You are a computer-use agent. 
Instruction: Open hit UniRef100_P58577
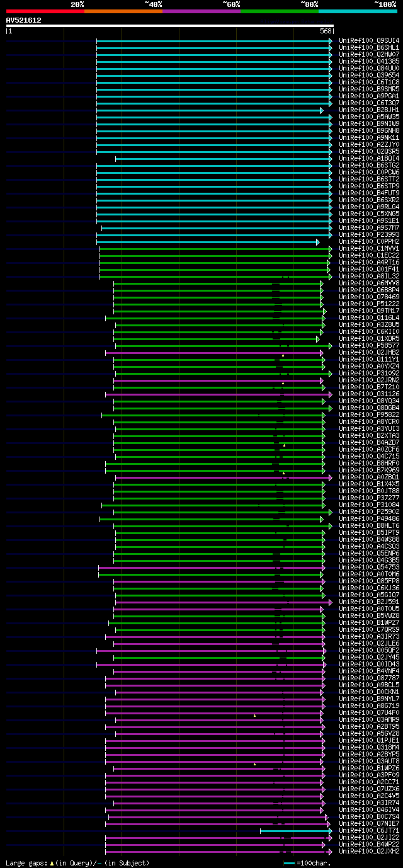(369, 345)
